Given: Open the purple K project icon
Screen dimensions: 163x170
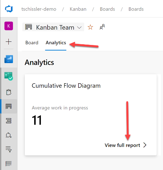Looking at the screenshot, I should [x=9, y=26].
